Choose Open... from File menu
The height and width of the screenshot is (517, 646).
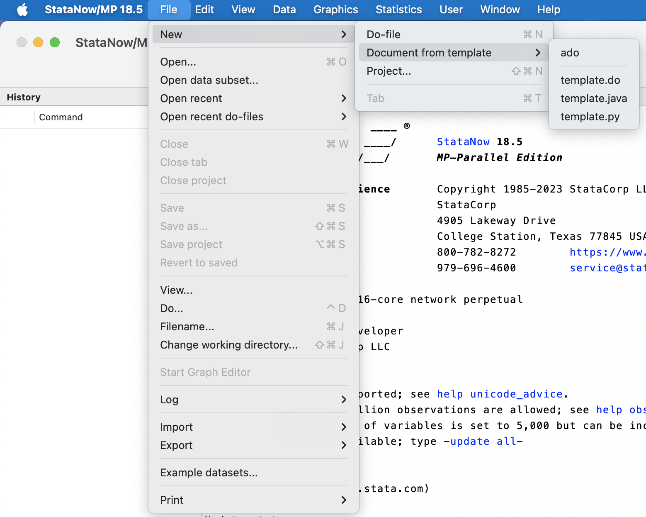[253, 62]
